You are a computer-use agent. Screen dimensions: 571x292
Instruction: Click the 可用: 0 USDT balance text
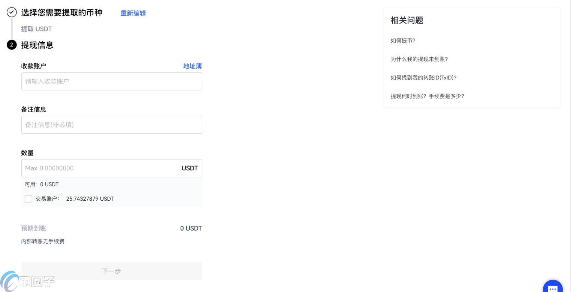(42, 184)
